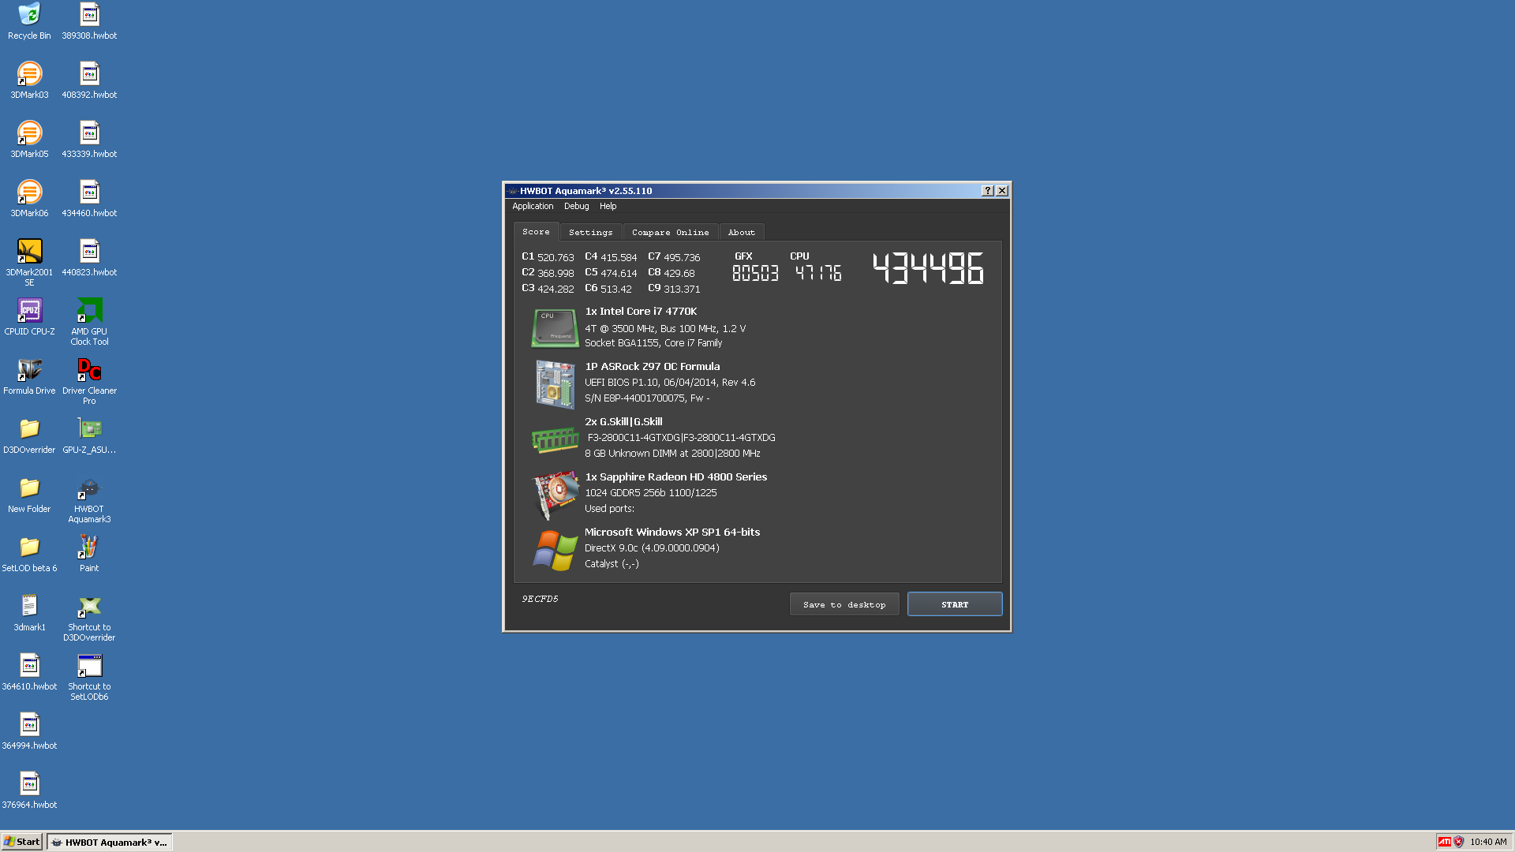
Task: Open the New Folder desktop folder
Action: click(x=29, y=495)
